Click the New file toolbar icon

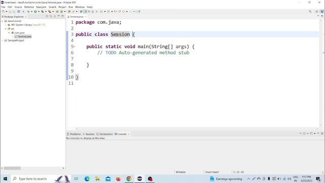click(x=3, y=12)
